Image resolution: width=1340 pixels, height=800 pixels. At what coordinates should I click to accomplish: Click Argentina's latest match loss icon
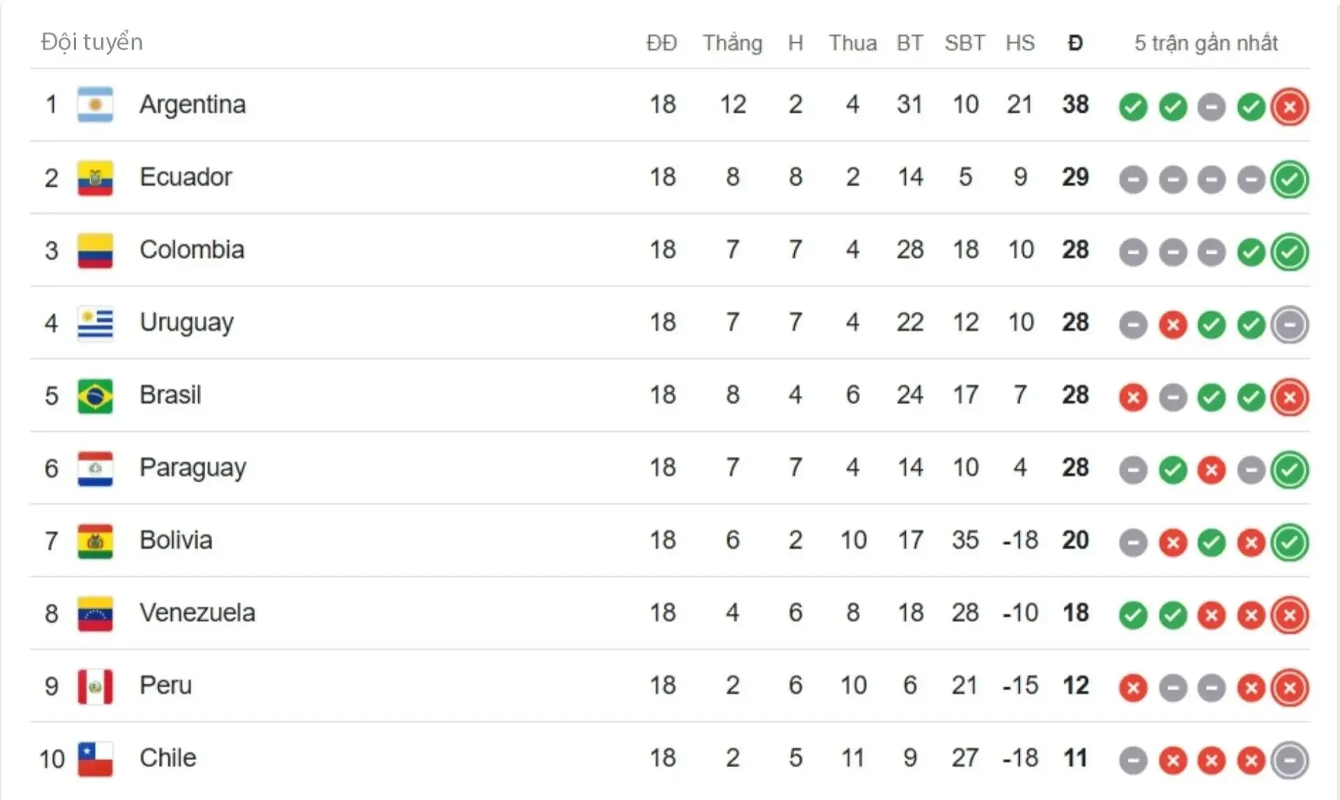pos(1289,107)
